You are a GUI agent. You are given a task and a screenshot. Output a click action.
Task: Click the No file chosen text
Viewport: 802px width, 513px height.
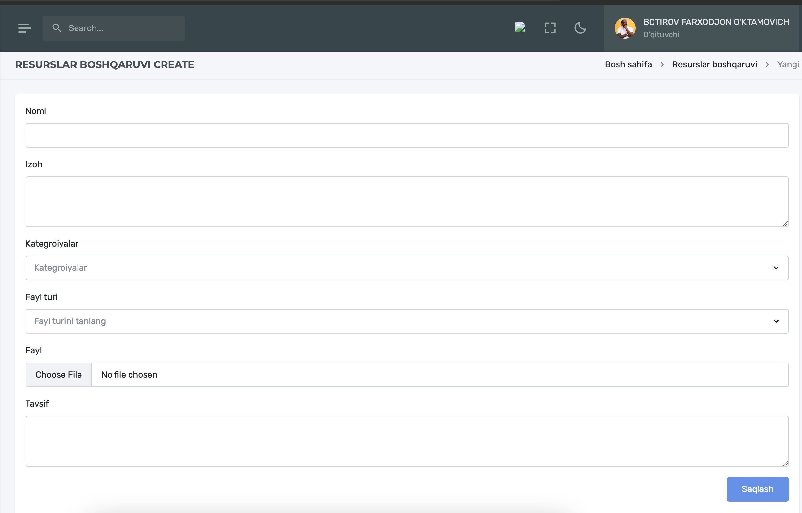coord(129,375)
